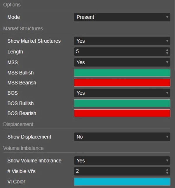
Task: Open the Mode dropdown
Action: point(122,17)
